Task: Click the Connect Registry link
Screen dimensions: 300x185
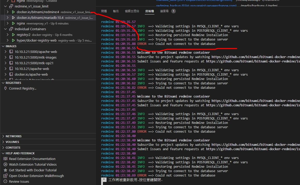Action: pyautogui.click(x=22, y=88)
